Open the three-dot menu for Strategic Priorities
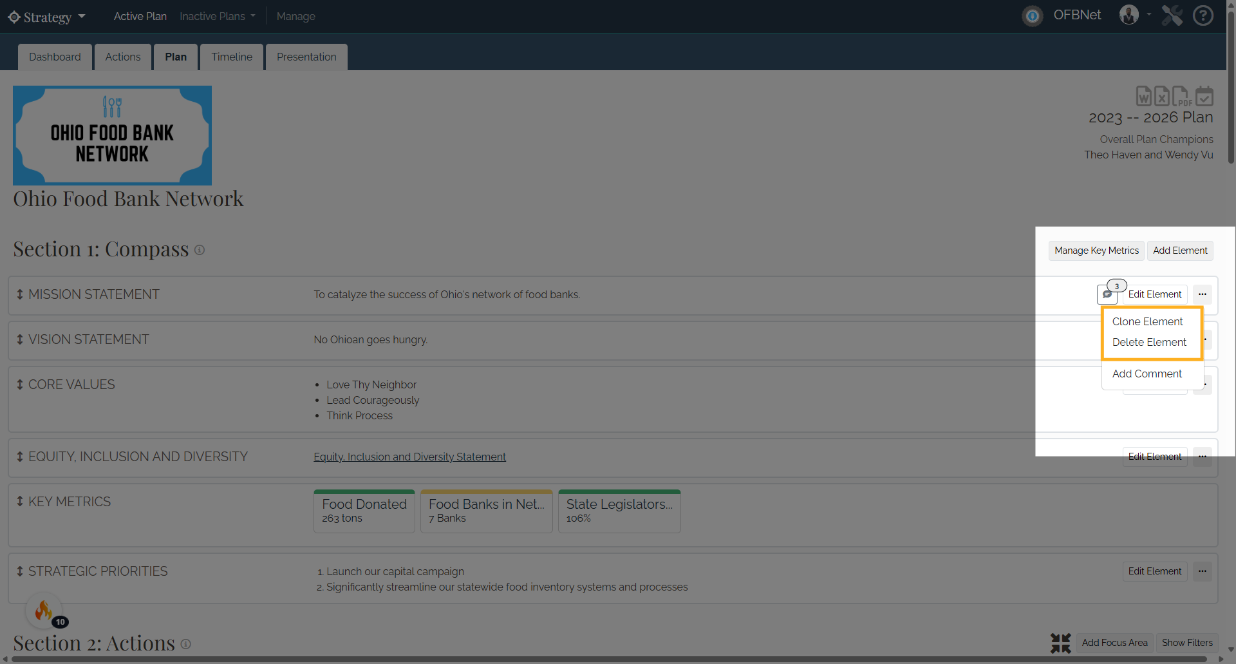The height and width of the screenshot is (664, 1236). pos(1203,571)
